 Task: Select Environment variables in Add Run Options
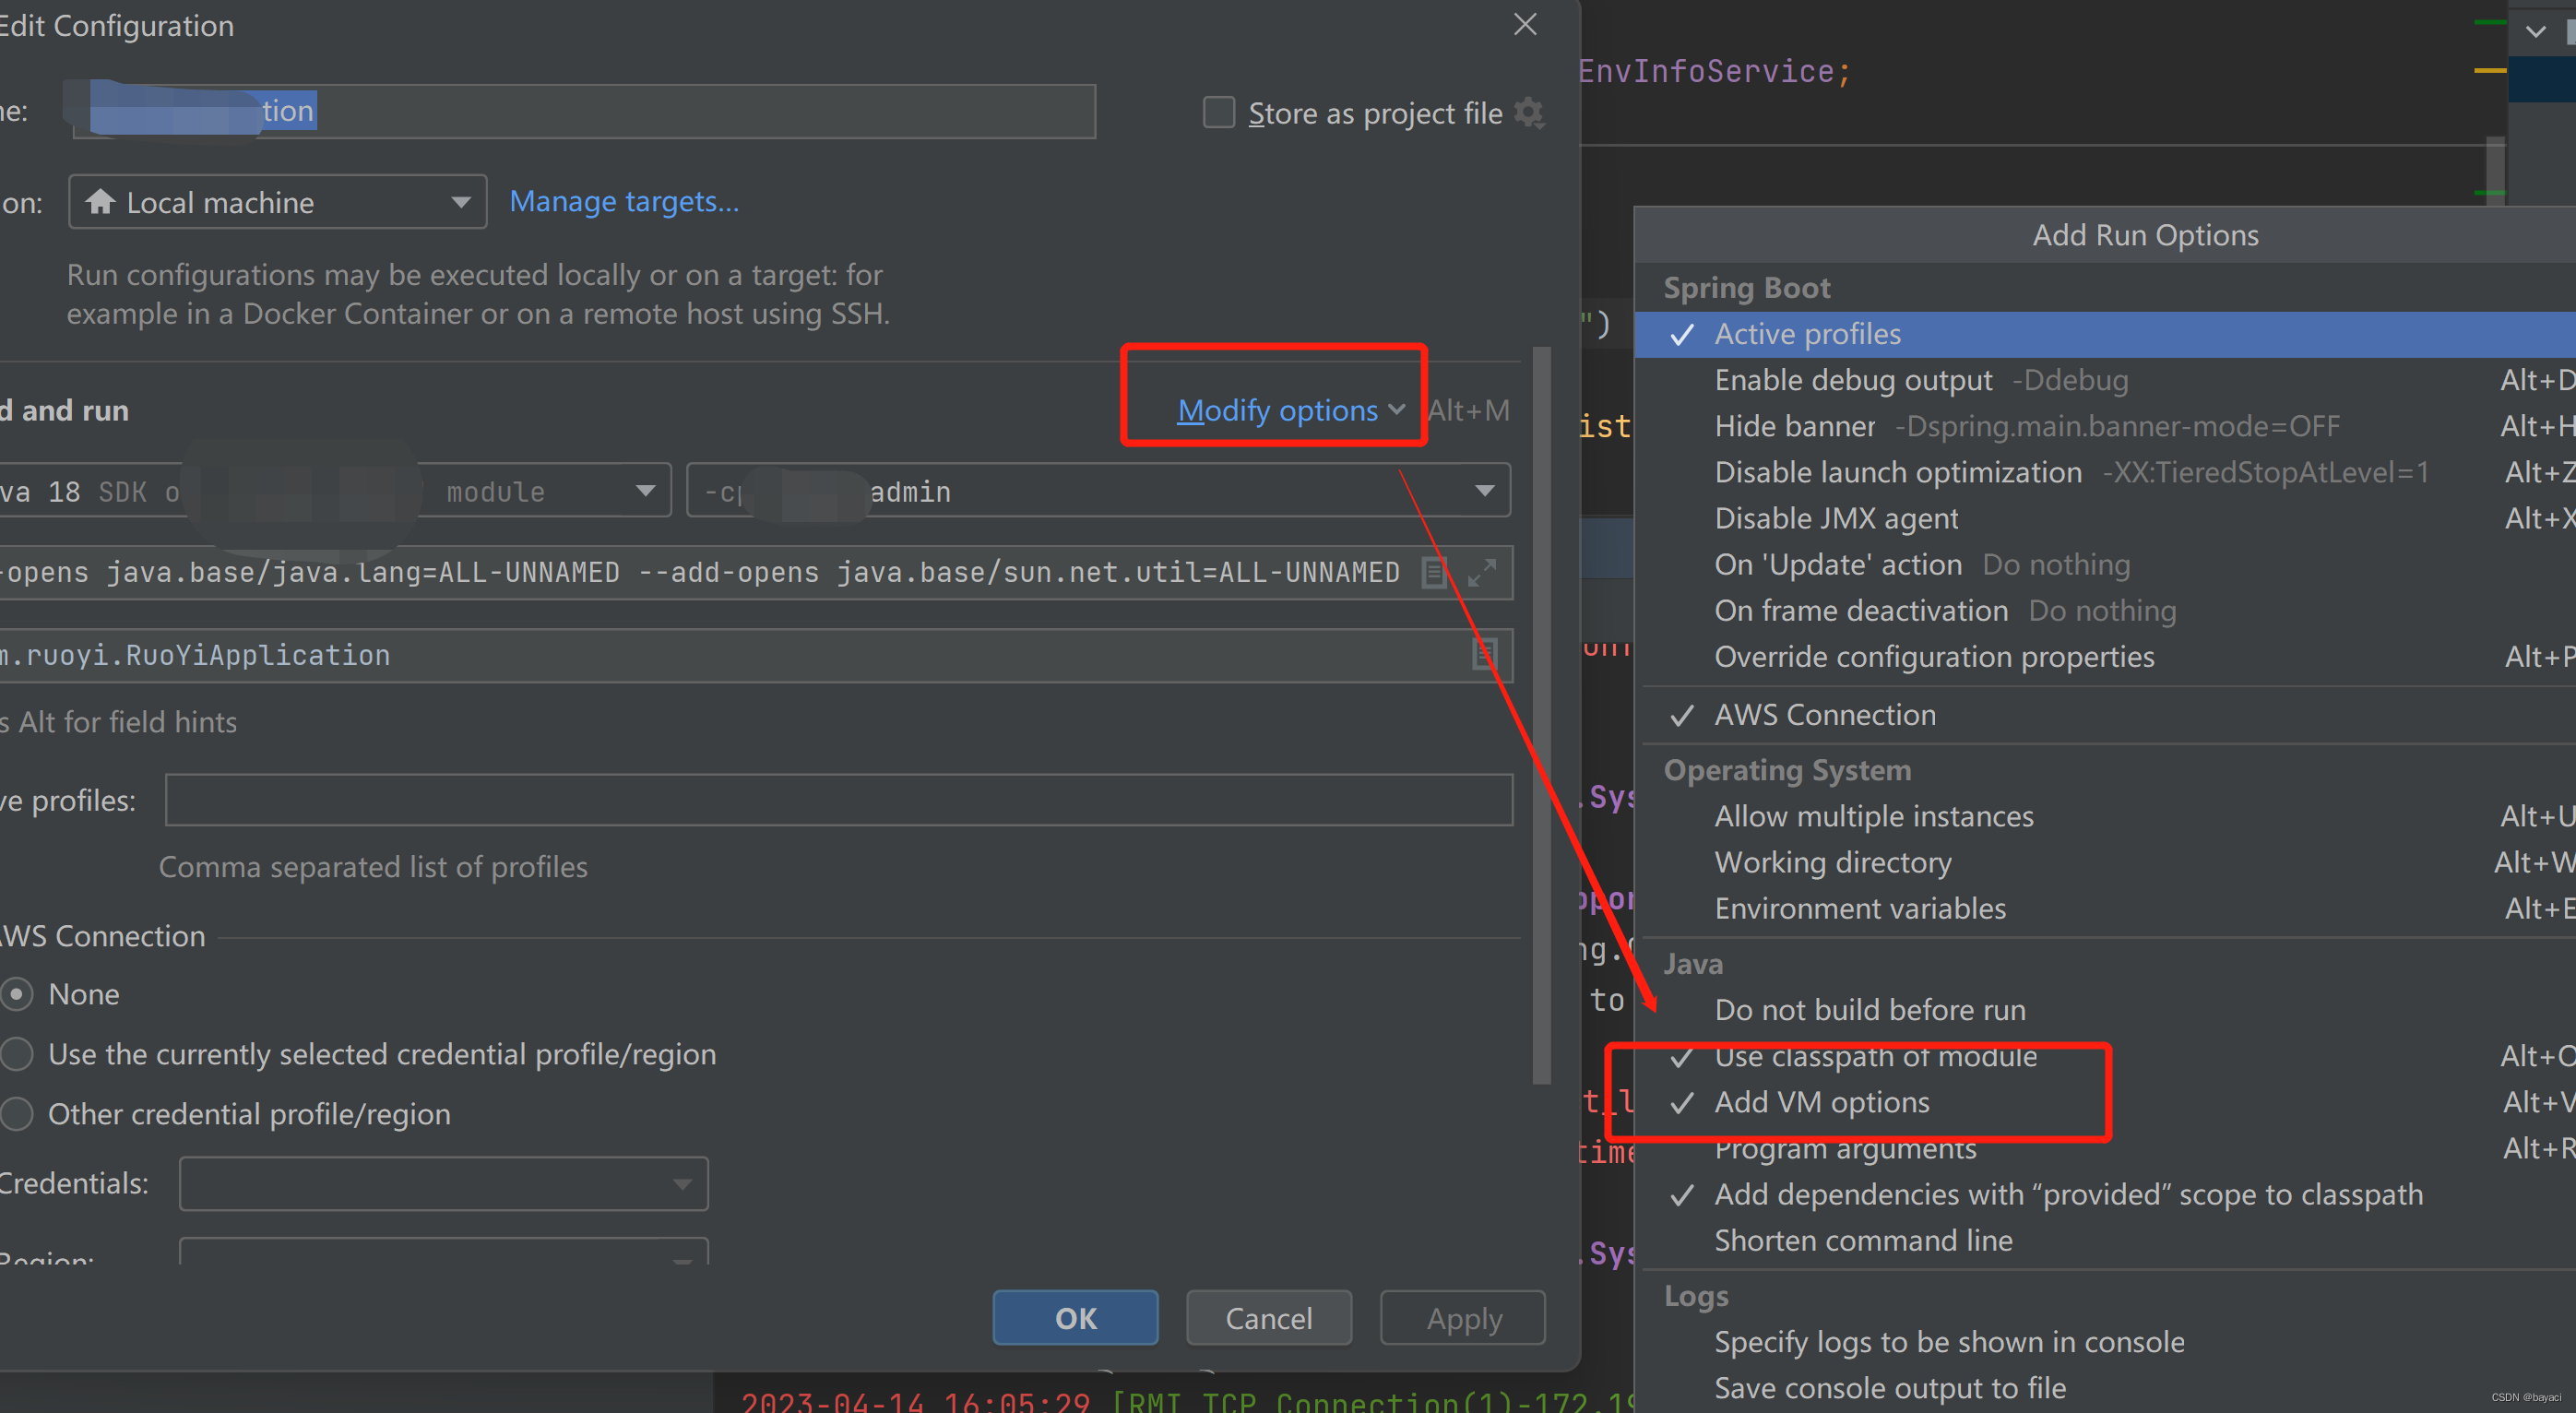pyautogui.click(x=1859, y=908)
